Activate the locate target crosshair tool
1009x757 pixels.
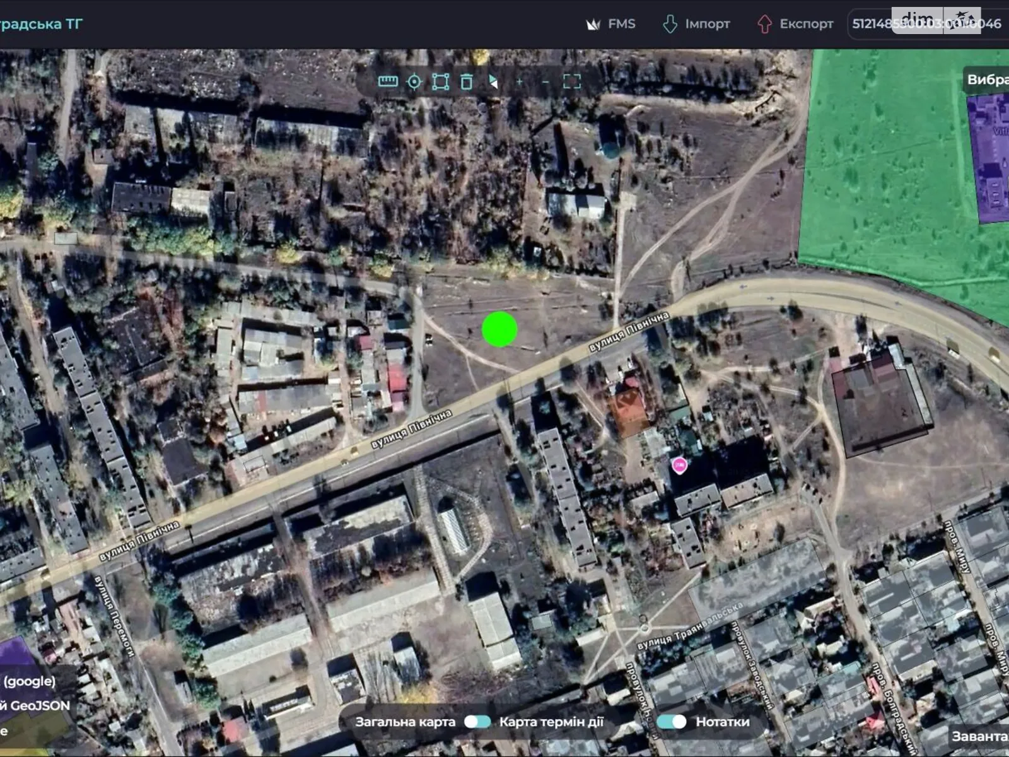tap(414, 81)
